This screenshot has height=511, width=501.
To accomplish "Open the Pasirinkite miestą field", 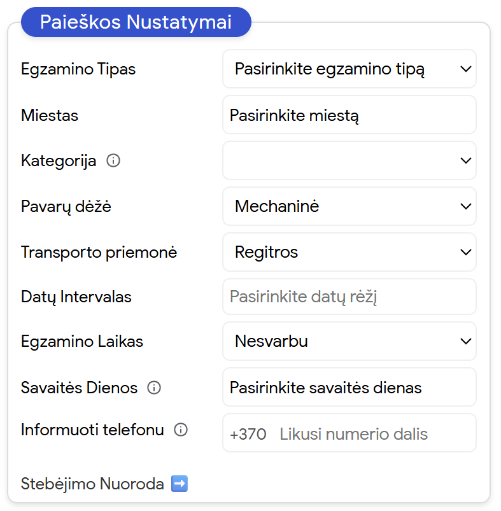I will pyautogui.click(x=349, y=115).
